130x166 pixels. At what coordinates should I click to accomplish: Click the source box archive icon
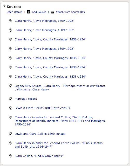click(52, 12)
